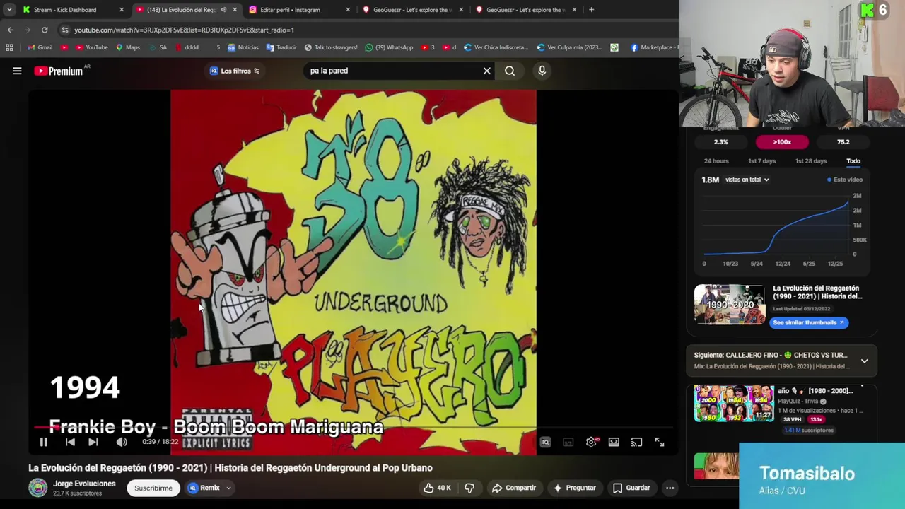Open Talk to strangers! bookmark
This screenshot has height=509, width=905.
pos(331,47)
